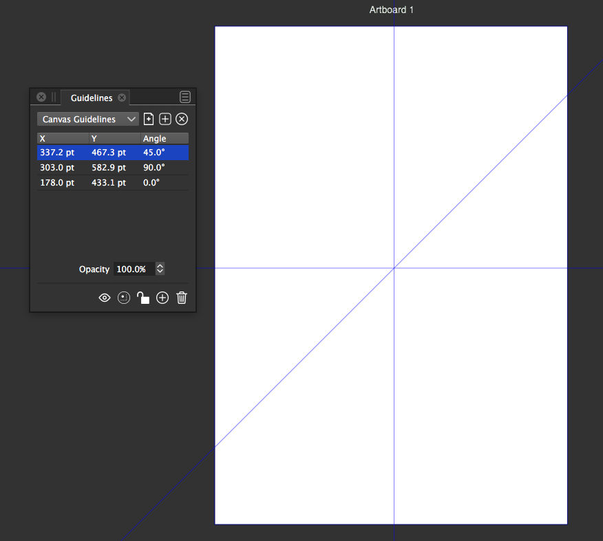The image size is (603, 541).
Task: Select the 45.0° guideline row
Action: coord(112,153)
